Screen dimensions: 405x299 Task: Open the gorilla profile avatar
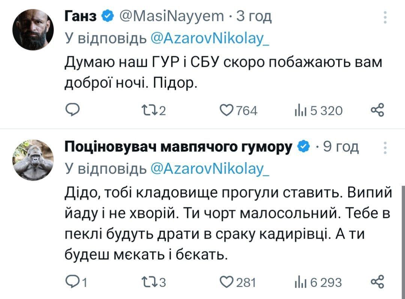click(x=33, y=160)
